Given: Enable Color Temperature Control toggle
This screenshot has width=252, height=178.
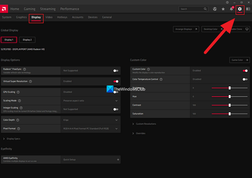Looking at the screenshot, I should click(245, 79).
